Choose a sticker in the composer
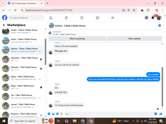Image resolution: width=166 pixels, height=124 pixels. [x=57, y=114]
